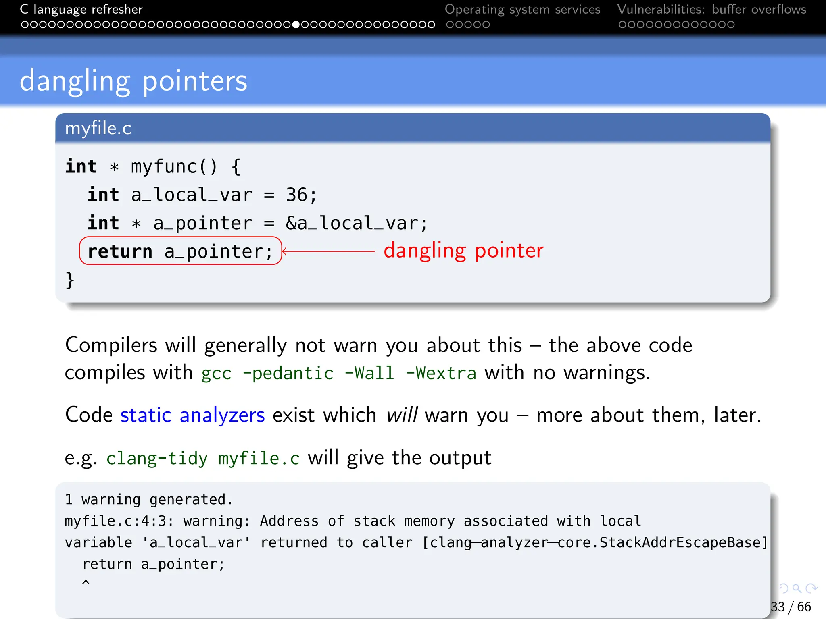Click 'myfile.c:4:3: warning:' in the output
This screenshot has height=619, width=826.
(x=157, y=521)
